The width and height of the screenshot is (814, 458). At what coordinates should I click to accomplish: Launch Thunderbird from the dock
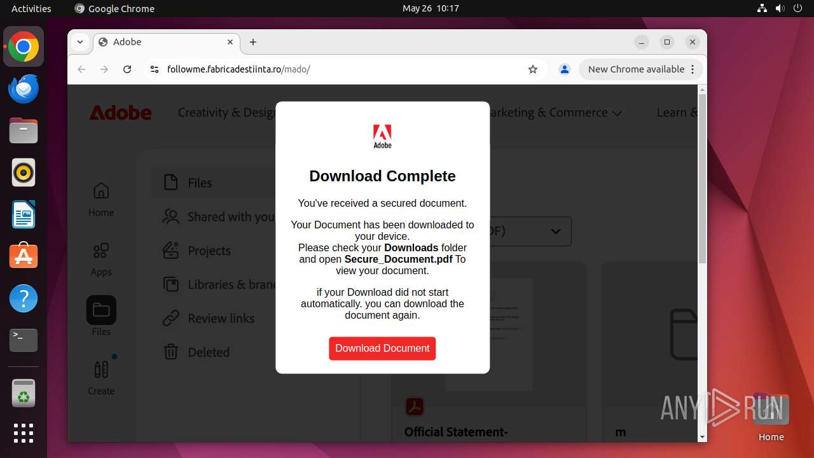click(x=24, y=88)
